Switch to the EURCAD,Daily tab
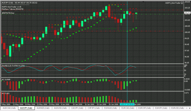Screen dimensions: 191x111 coord(128,108)
